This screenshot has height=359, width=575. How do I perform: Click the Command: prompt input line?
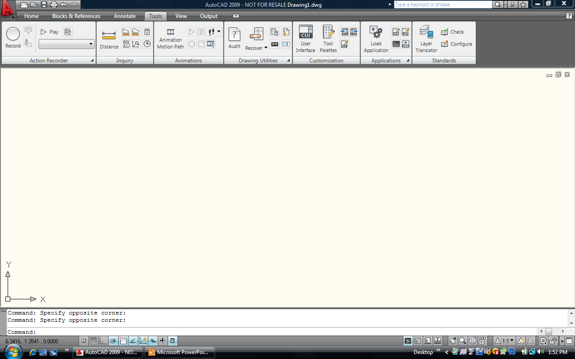(272, 332)
